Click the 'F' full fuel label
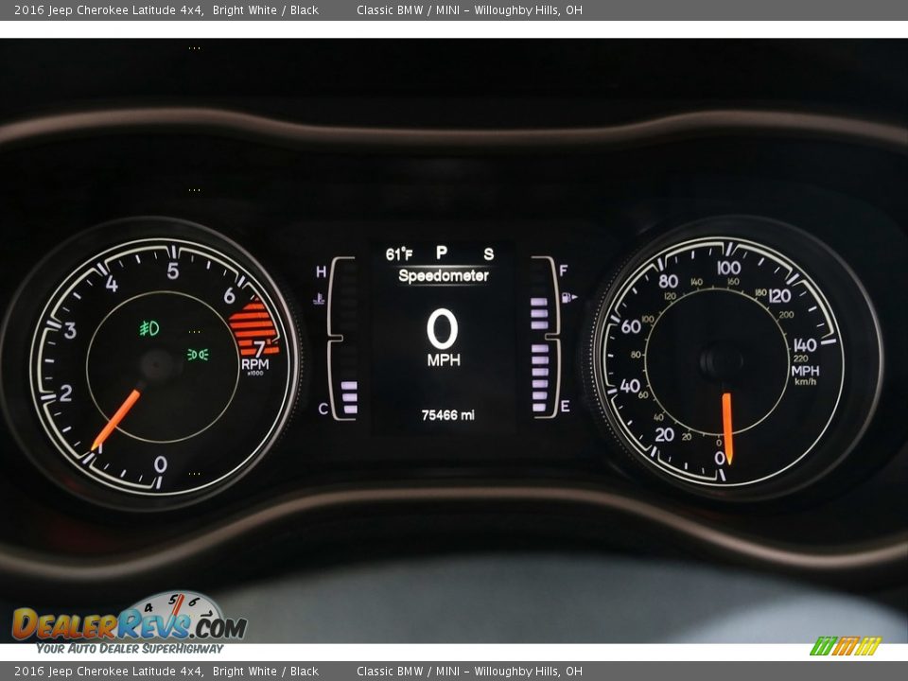 tap(564, 271)
